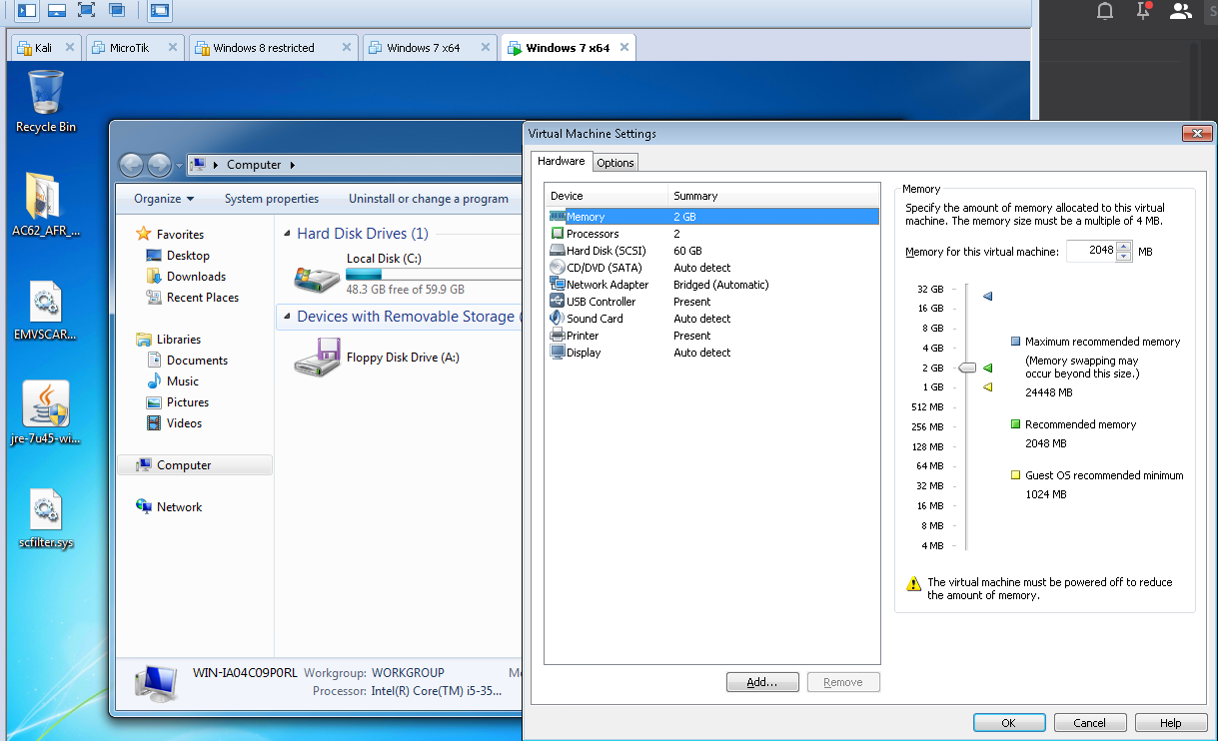Viewport: 1218px width, 741px height.
Task: Click the memory size input field
Action: 1091,252
